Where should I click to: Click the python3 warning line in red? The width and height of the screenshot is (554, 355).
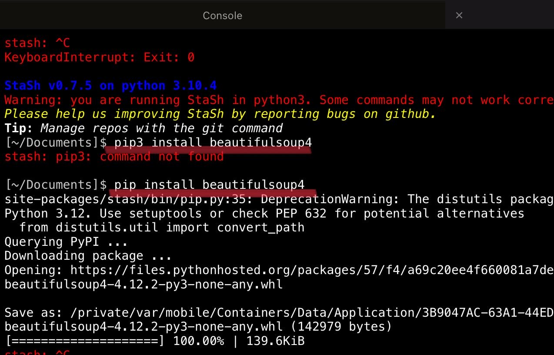pyautogui.click(x=279, y=100)
